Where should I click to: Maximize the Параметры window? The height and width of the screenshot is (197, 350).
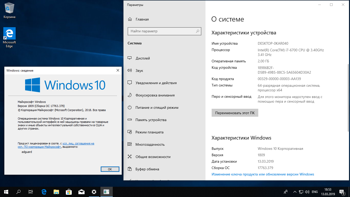pyautogui.click(x=331, y=5)
